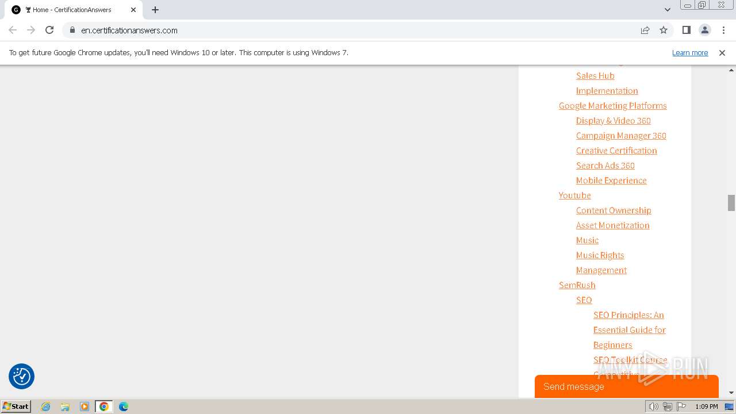Open the SEO link under SemRush
The image size is (736, 414).
tap(584, 300)
